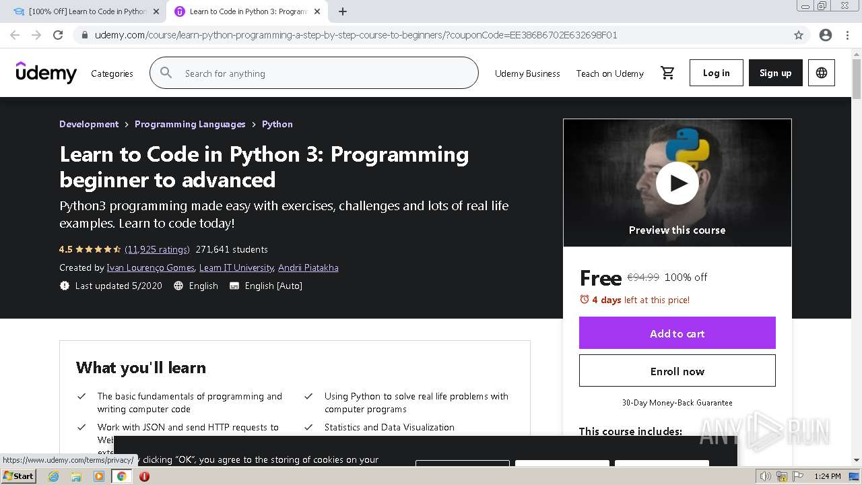Click the '271,641 students' text
This screenshot has height=485, width=862.
point(232,249)
